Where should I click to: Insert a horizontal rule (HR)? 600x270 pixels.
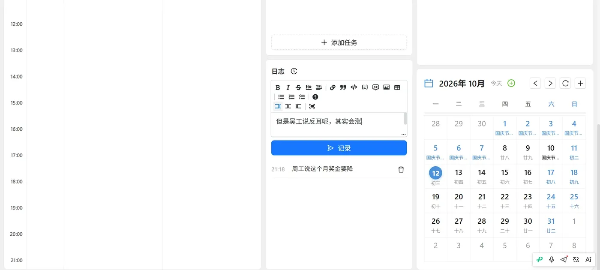309,87
